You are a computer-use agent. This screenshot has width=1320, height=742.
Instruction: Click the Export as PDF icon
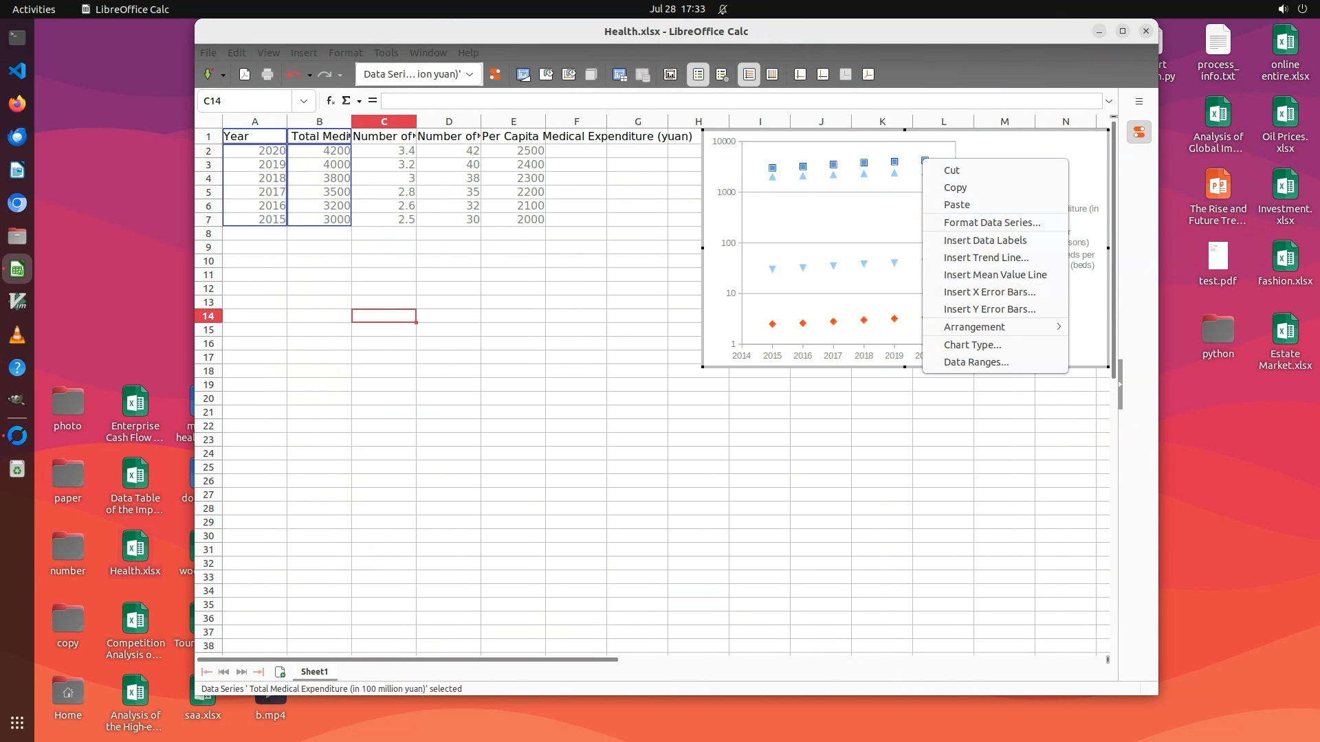(x=245, y=74)
